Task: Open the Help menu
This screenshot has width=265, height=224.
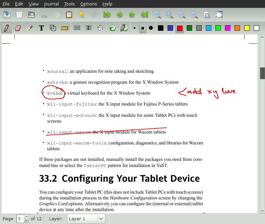Action: (107, 4)
